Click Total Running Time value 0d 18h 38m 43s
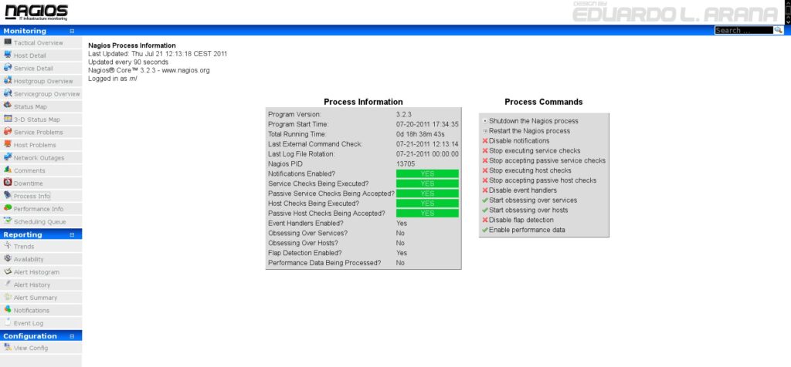This screenshot has height=367, width=791. pyautogui.click(x=420, y=134)
